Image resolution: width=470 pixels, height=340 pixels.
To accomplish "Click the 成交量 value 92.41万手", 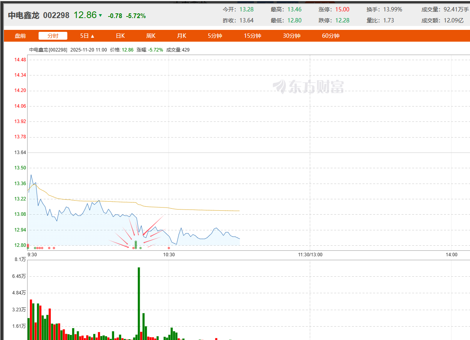I will (456, 9).
